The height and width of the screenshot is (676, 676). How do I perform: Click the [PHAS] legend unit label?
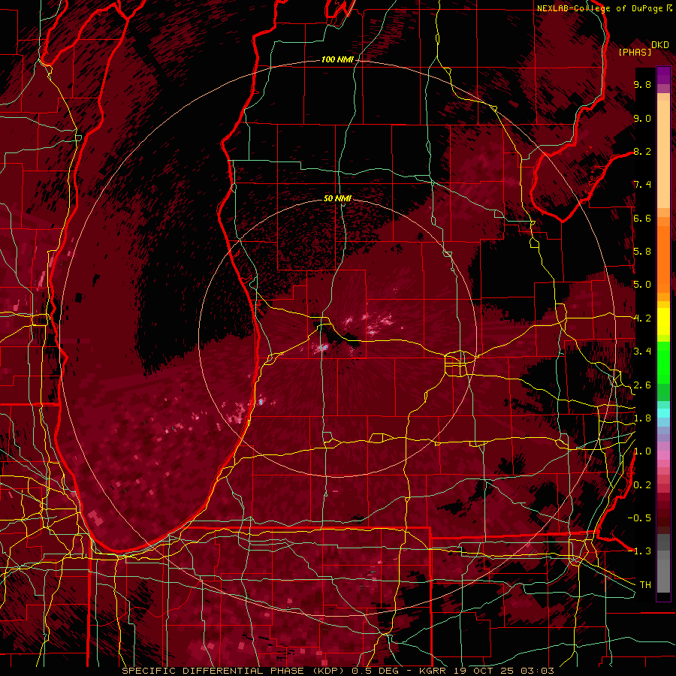coord(635,52)
